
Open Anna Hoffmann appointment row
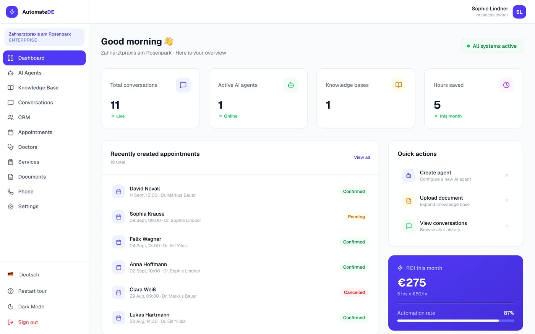click(240, 267)
